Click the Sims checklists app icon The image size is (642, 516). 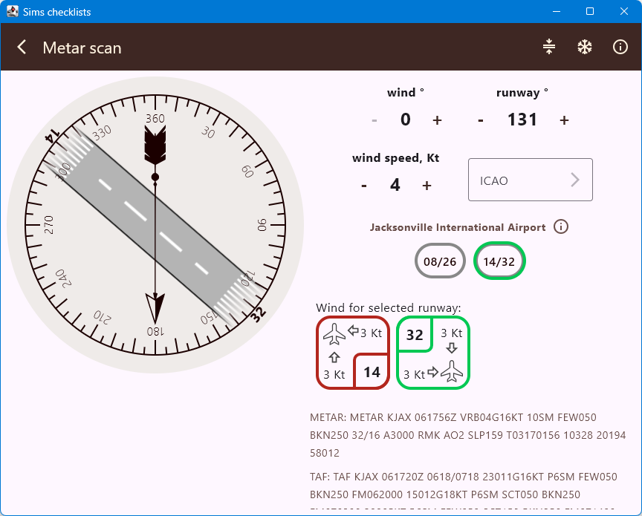pos(13,11)
